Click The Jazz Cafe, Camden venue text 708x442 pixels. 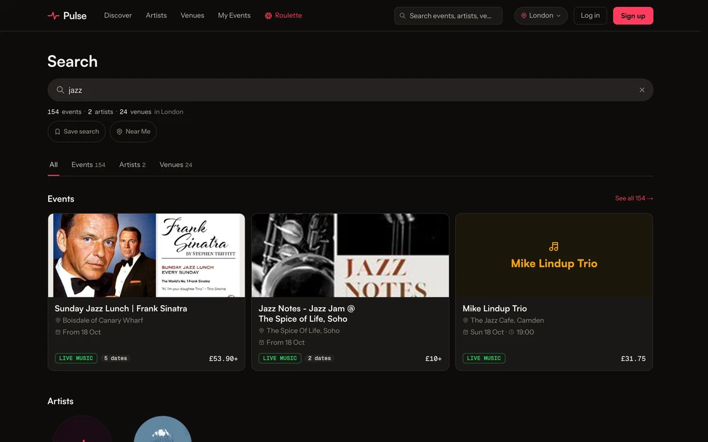507,320
